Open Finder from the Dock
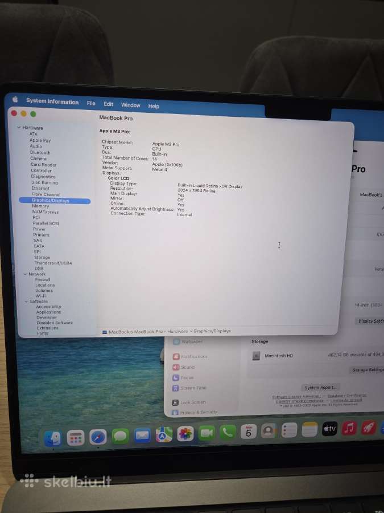 [x=52, y=438]
